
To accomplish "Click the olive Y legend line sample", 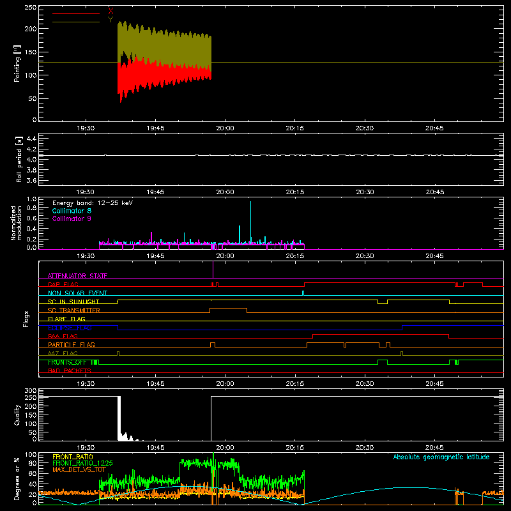I will 76,22.
